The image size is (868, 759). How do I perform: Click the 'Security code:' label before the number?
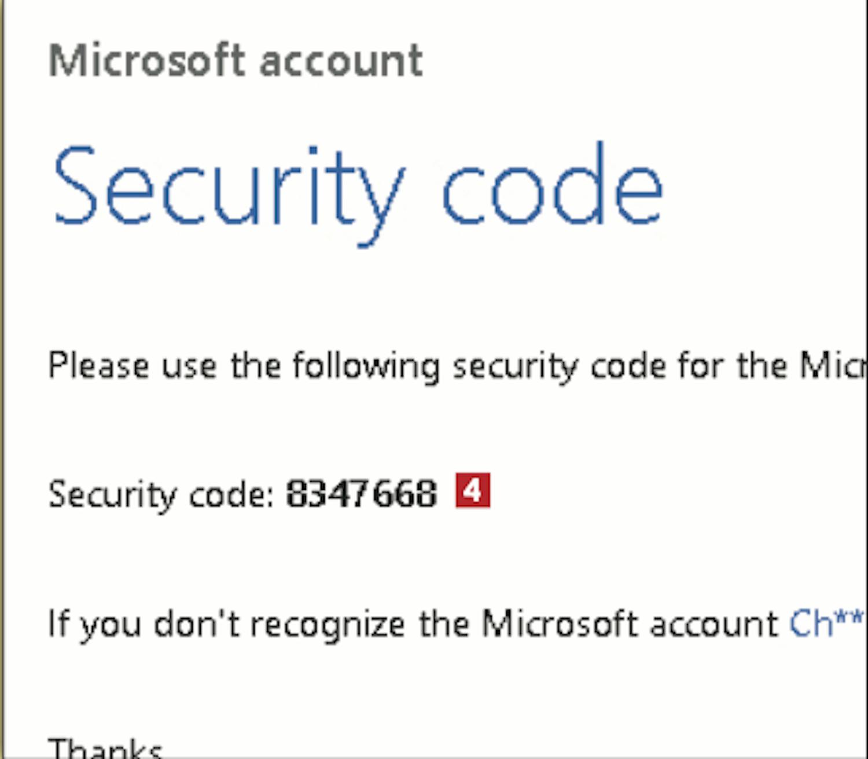pyautogui.click(x=161, y=495)
